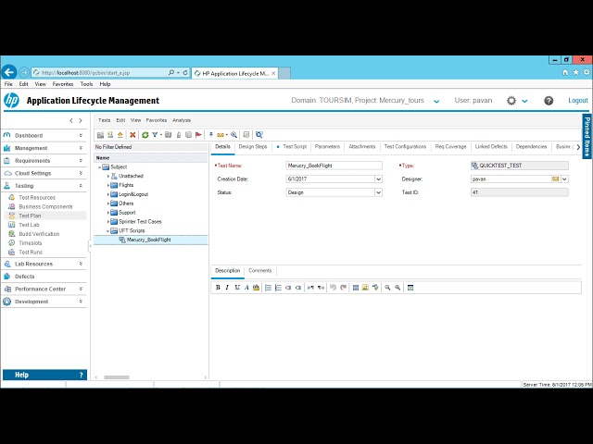
Task: Click the Send by E-mail envelope icon
Action: pyautogui.click(x=221, y=135)
